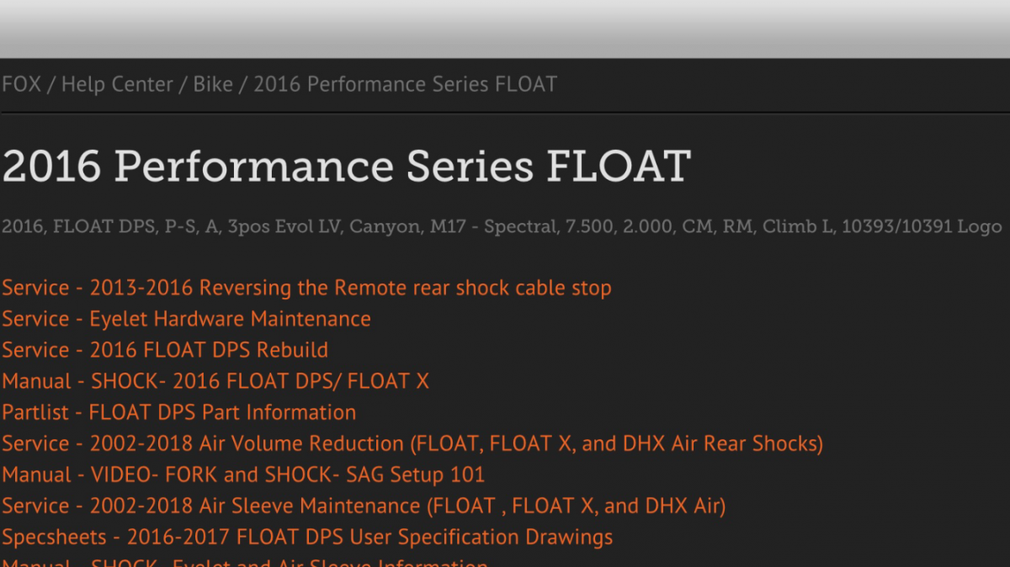Open the 2002-2018 Air Volume Reduction service link
Viewport: 1010px width, 567px height.
pyautogui.click(x=412, y=443)
